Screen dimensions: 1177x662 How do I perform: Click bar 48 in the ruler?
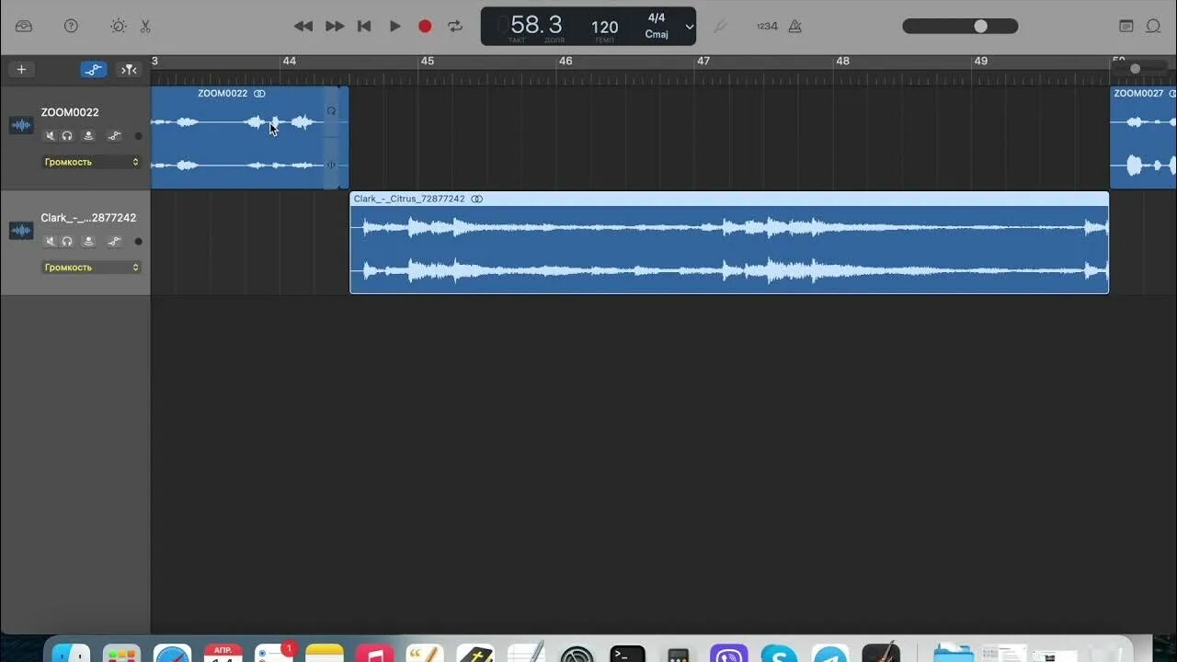[842, 62]
